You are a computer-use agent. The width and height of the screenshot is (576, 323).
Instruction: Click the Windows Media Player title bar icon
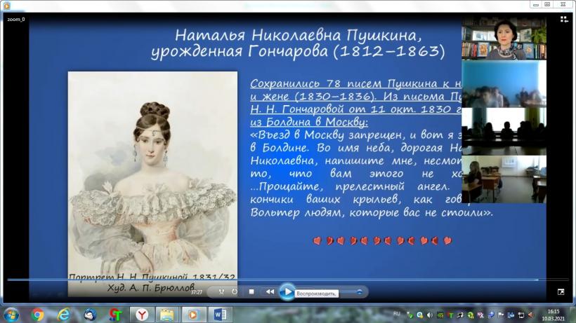(x=6, y=6)
